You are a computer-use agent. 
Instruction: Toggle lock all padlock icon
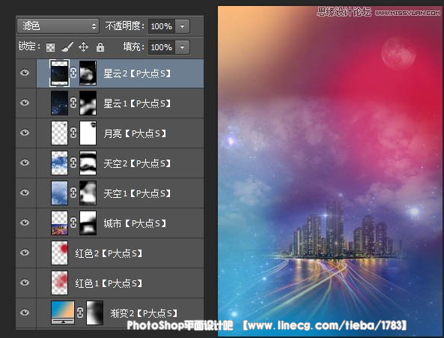(x=100, y=47)
